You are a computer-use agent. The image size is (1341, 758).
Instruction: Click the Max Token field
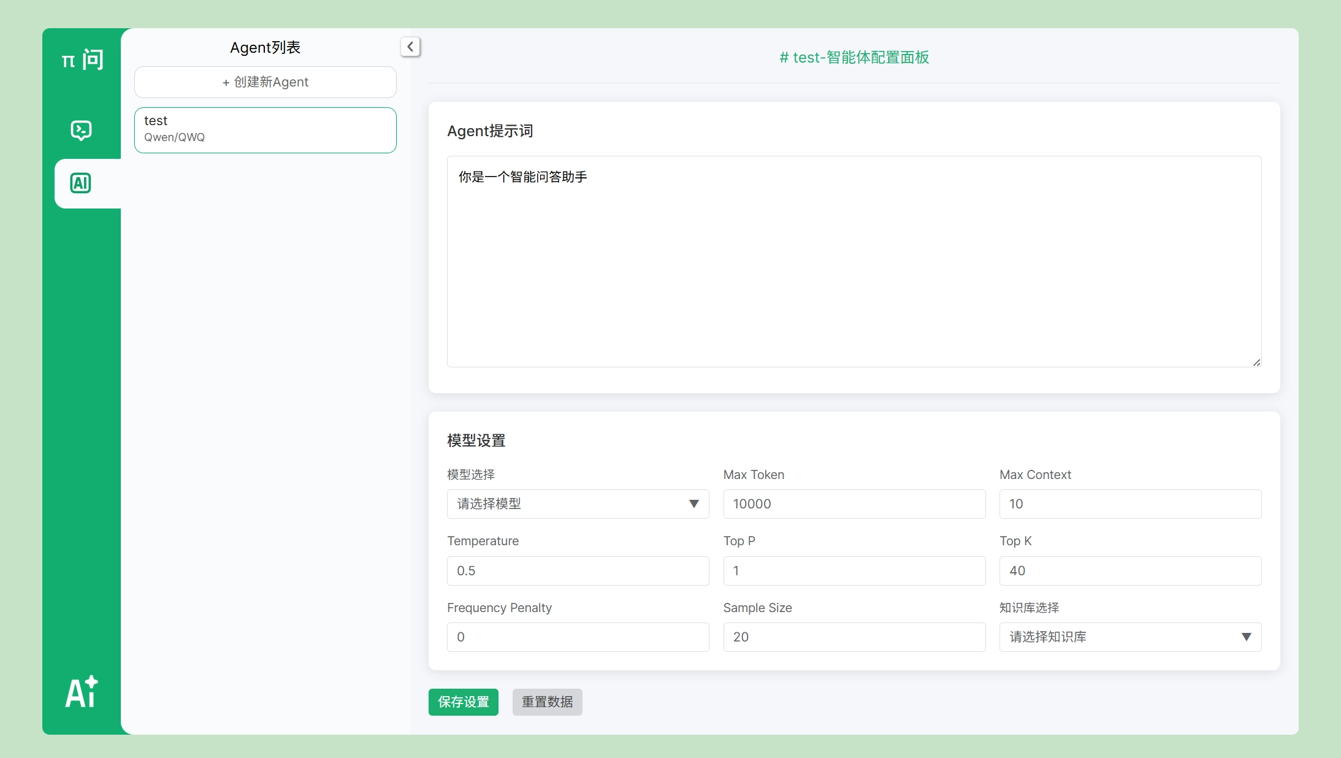[x=854, y=504]
